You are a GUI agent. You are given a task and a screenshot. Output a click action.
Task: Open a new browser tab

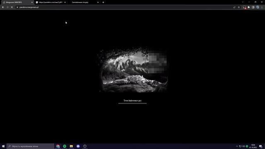point(103,2)
